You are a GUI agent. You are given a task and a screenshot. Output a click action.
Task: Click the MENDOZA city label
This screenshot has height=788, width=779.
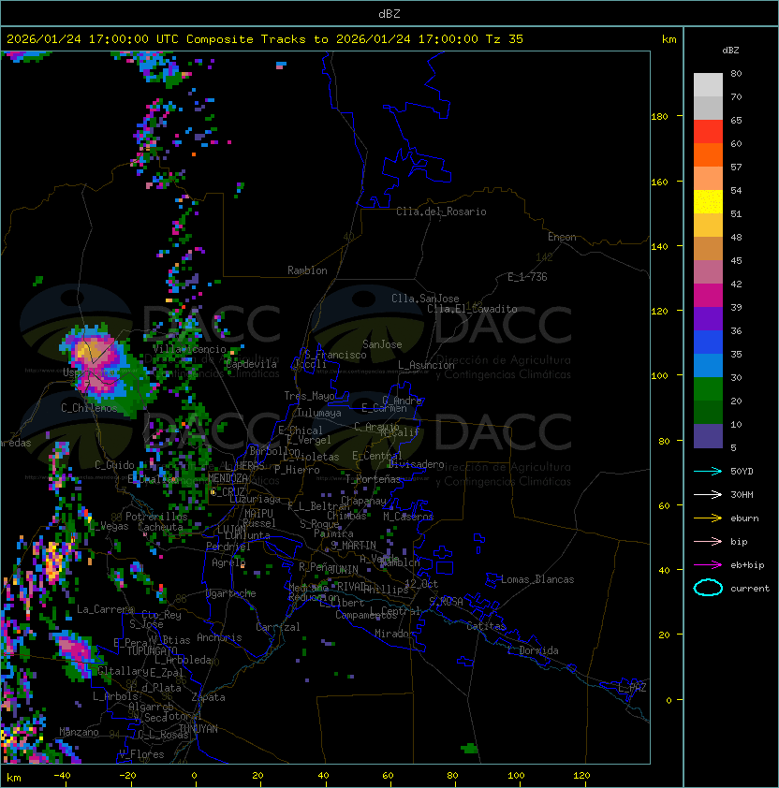[228, 478]
